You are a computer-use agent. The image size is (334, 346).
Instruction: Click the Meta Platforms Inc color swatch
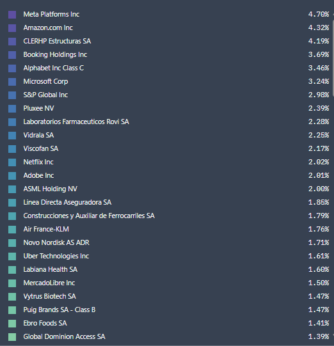coord(12,15)
